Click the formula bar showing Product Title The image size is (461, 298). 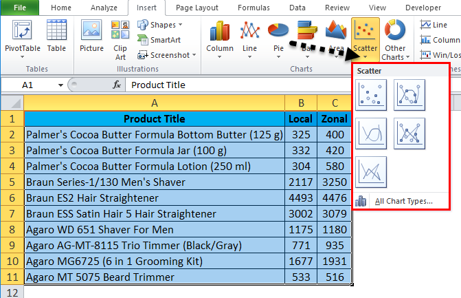(238, 85)
